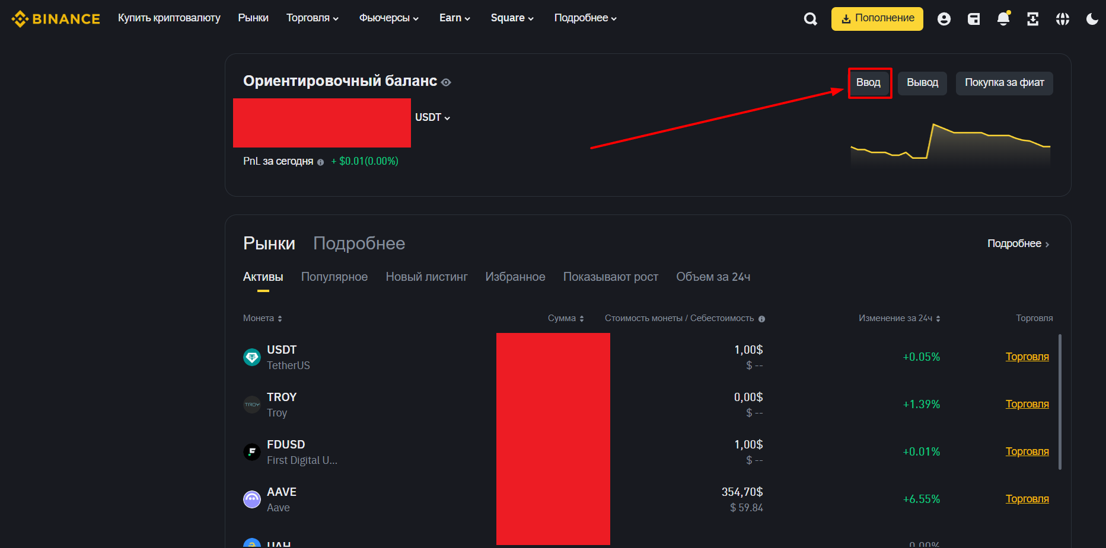1106x548 pixels.
Task: Click the Вывод withdraw button
Action: pyautogui.click(x=922, y=83)
